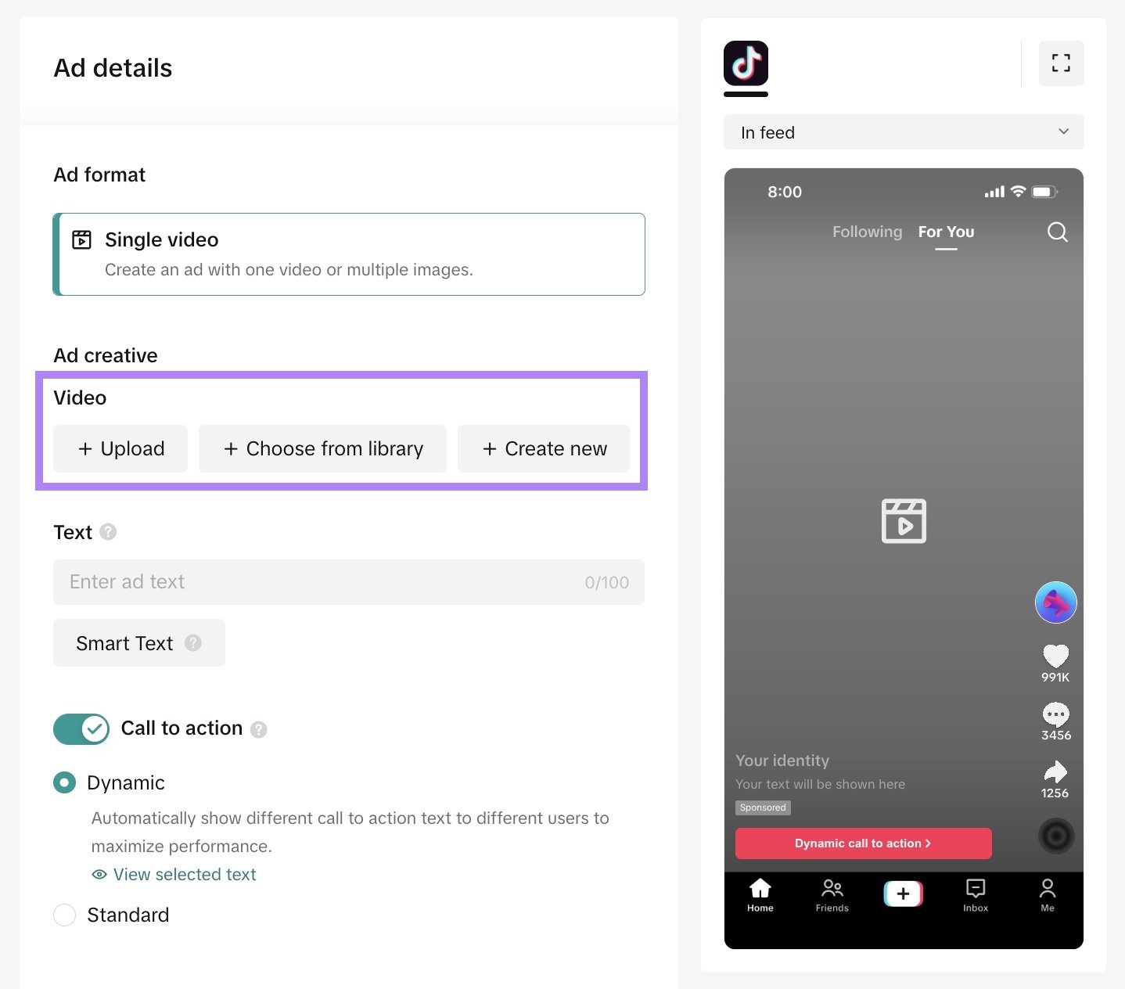This screenshot has width=1125, height=989.
Task: Disable the Call to action toggle
Action: coord(81,728)
